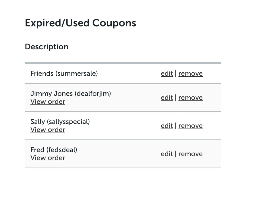Remove the Jimmy Jones (dealforjim) coupon
The width and height of the screenshot is (267, 206).
pos(190,98)
